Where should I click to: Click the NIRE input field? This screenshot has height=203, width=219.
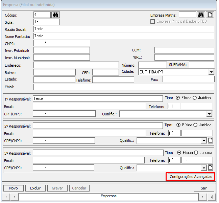coord(184,57)
